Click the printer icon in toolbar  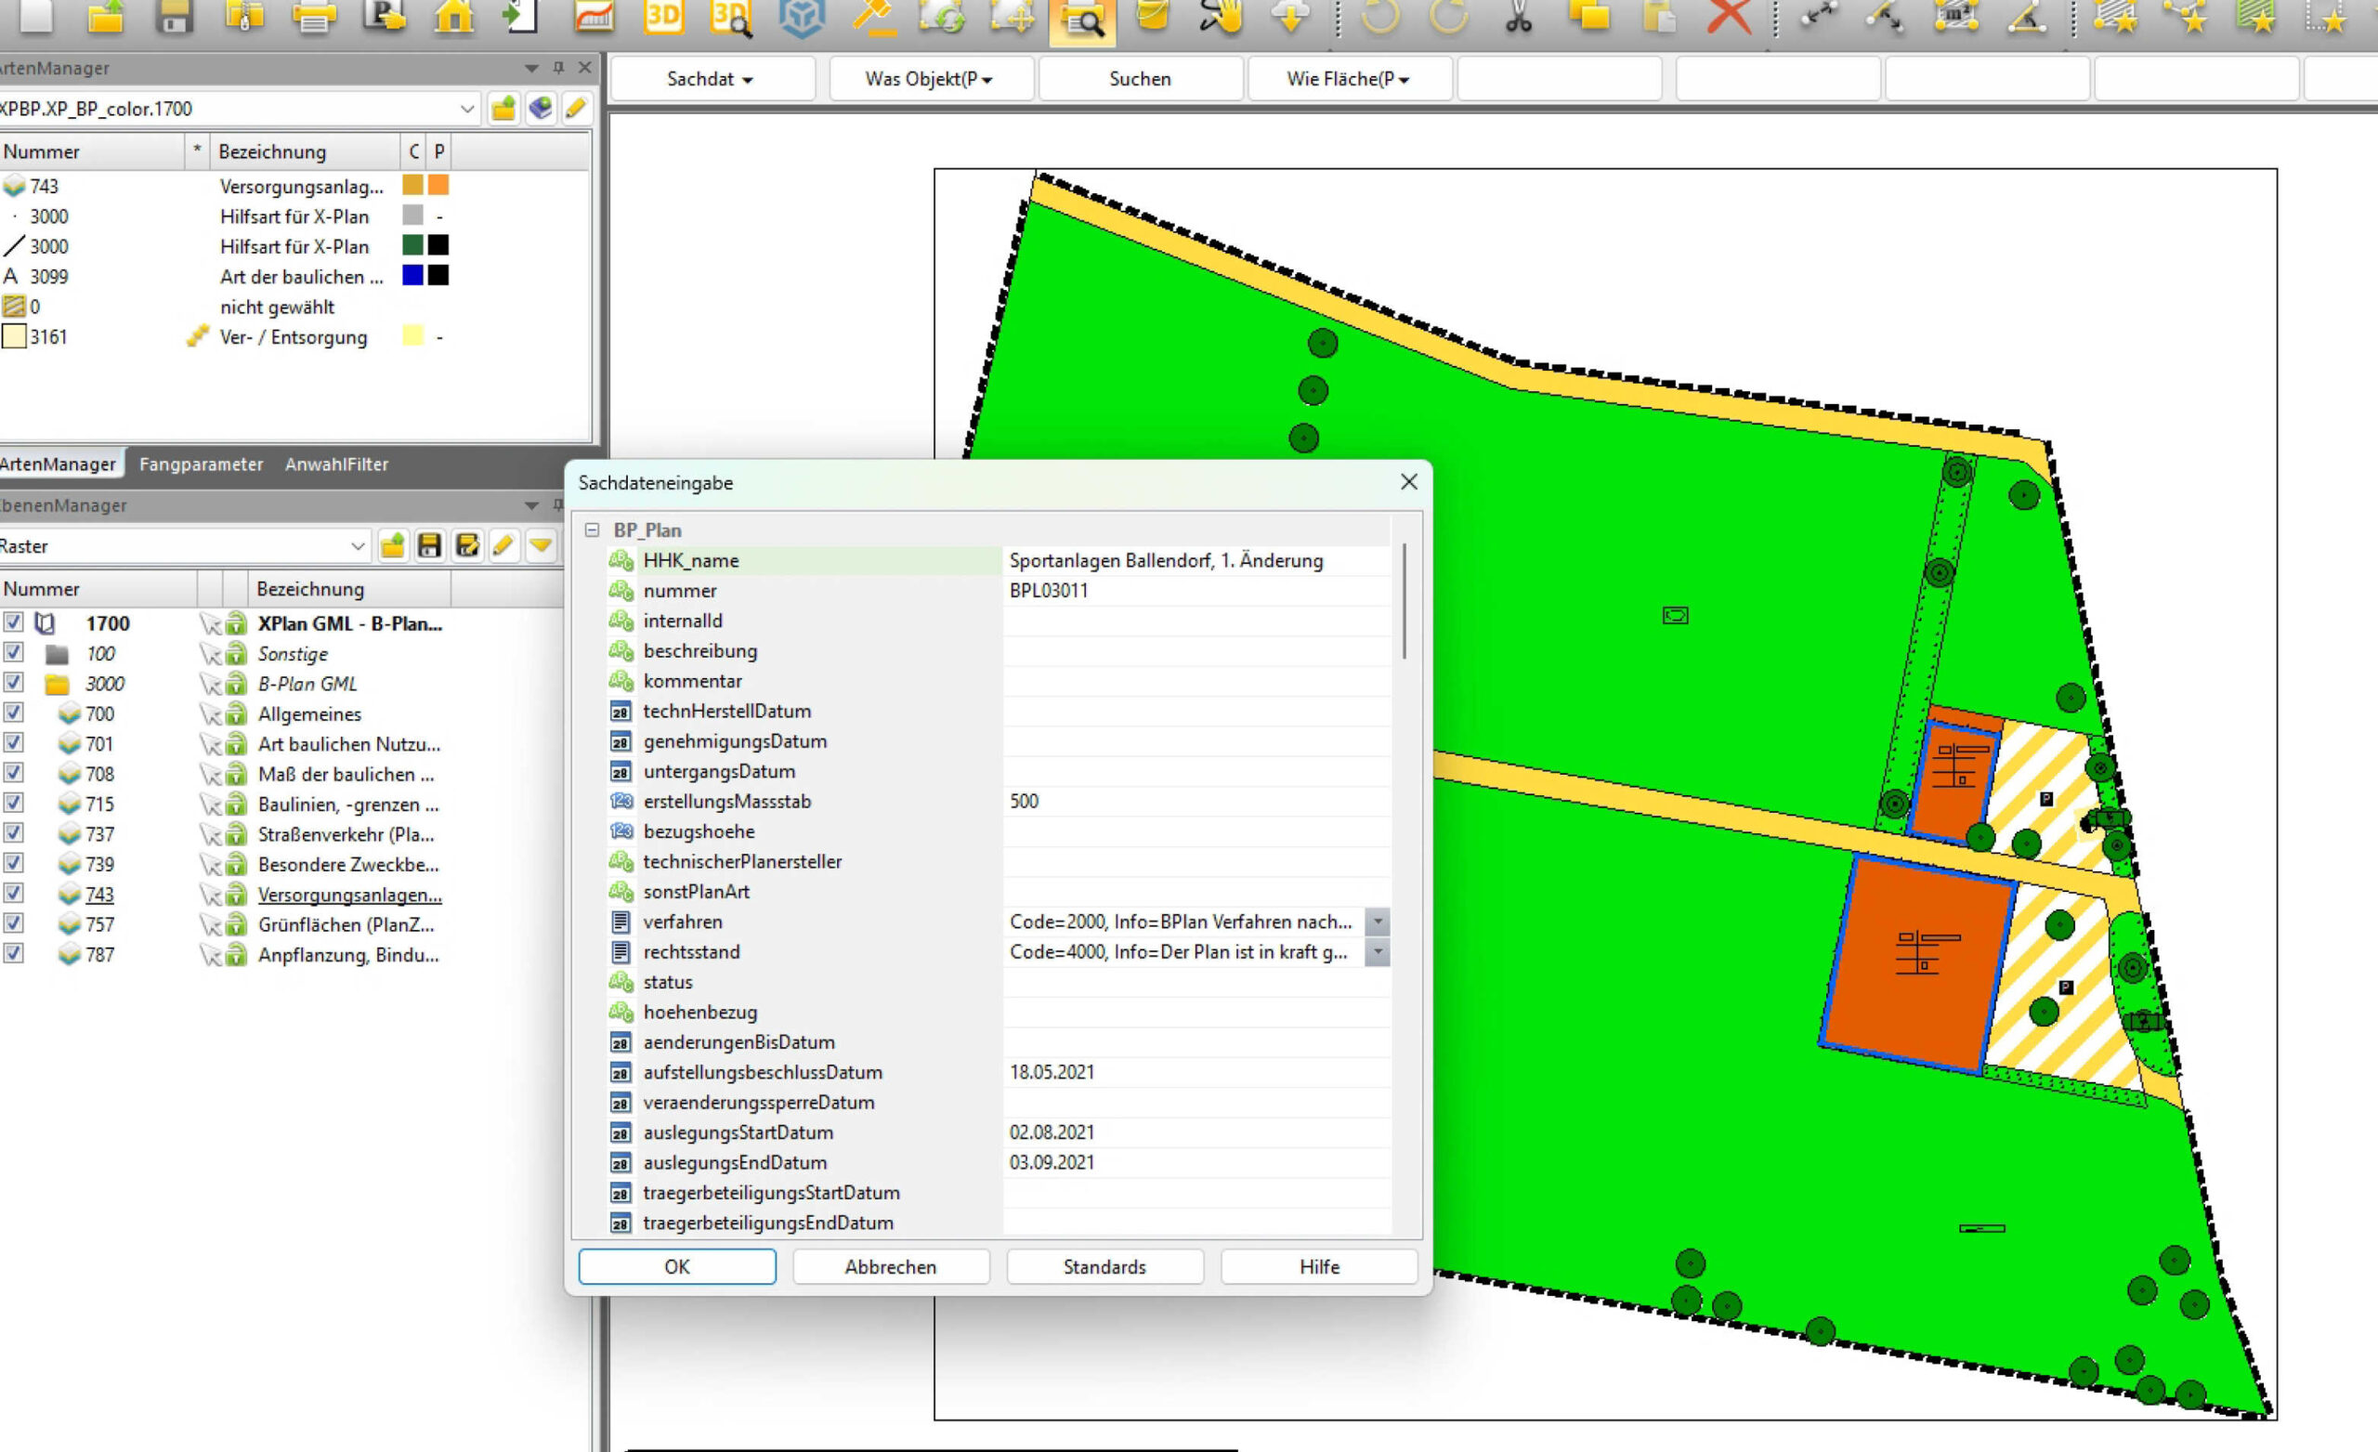pyautogui.click(x=313, y=17)
